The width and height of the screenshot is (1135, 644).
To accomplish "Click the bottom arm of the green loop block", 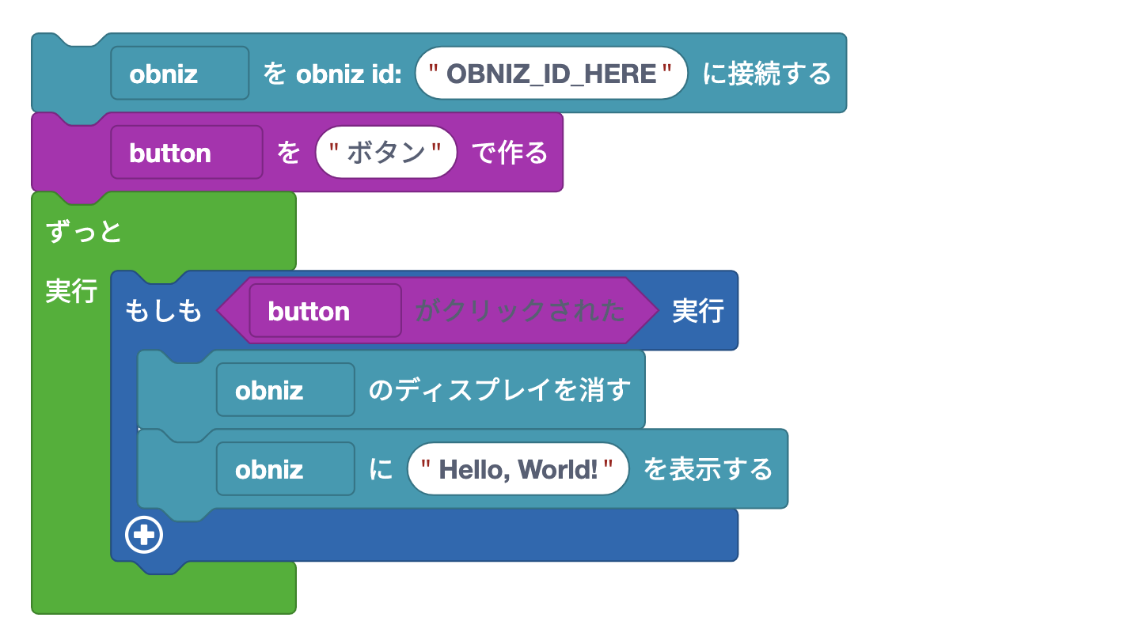I will point(237,589).
